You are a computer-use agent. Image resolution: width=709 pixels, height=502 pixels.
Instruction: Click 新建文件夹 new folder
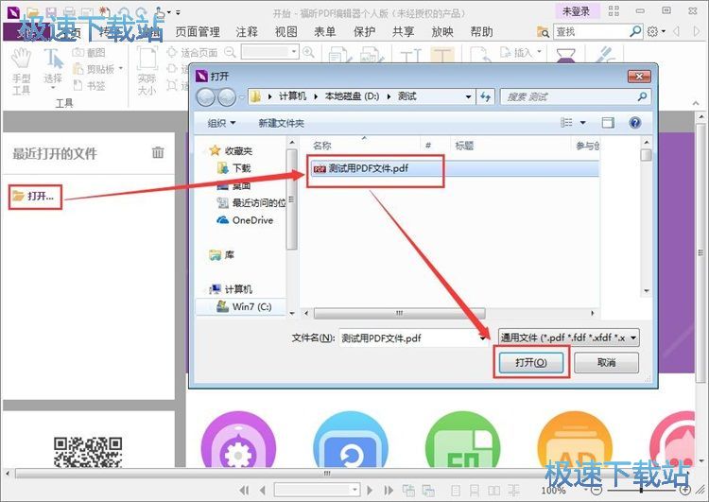click(x=282, y=123)
